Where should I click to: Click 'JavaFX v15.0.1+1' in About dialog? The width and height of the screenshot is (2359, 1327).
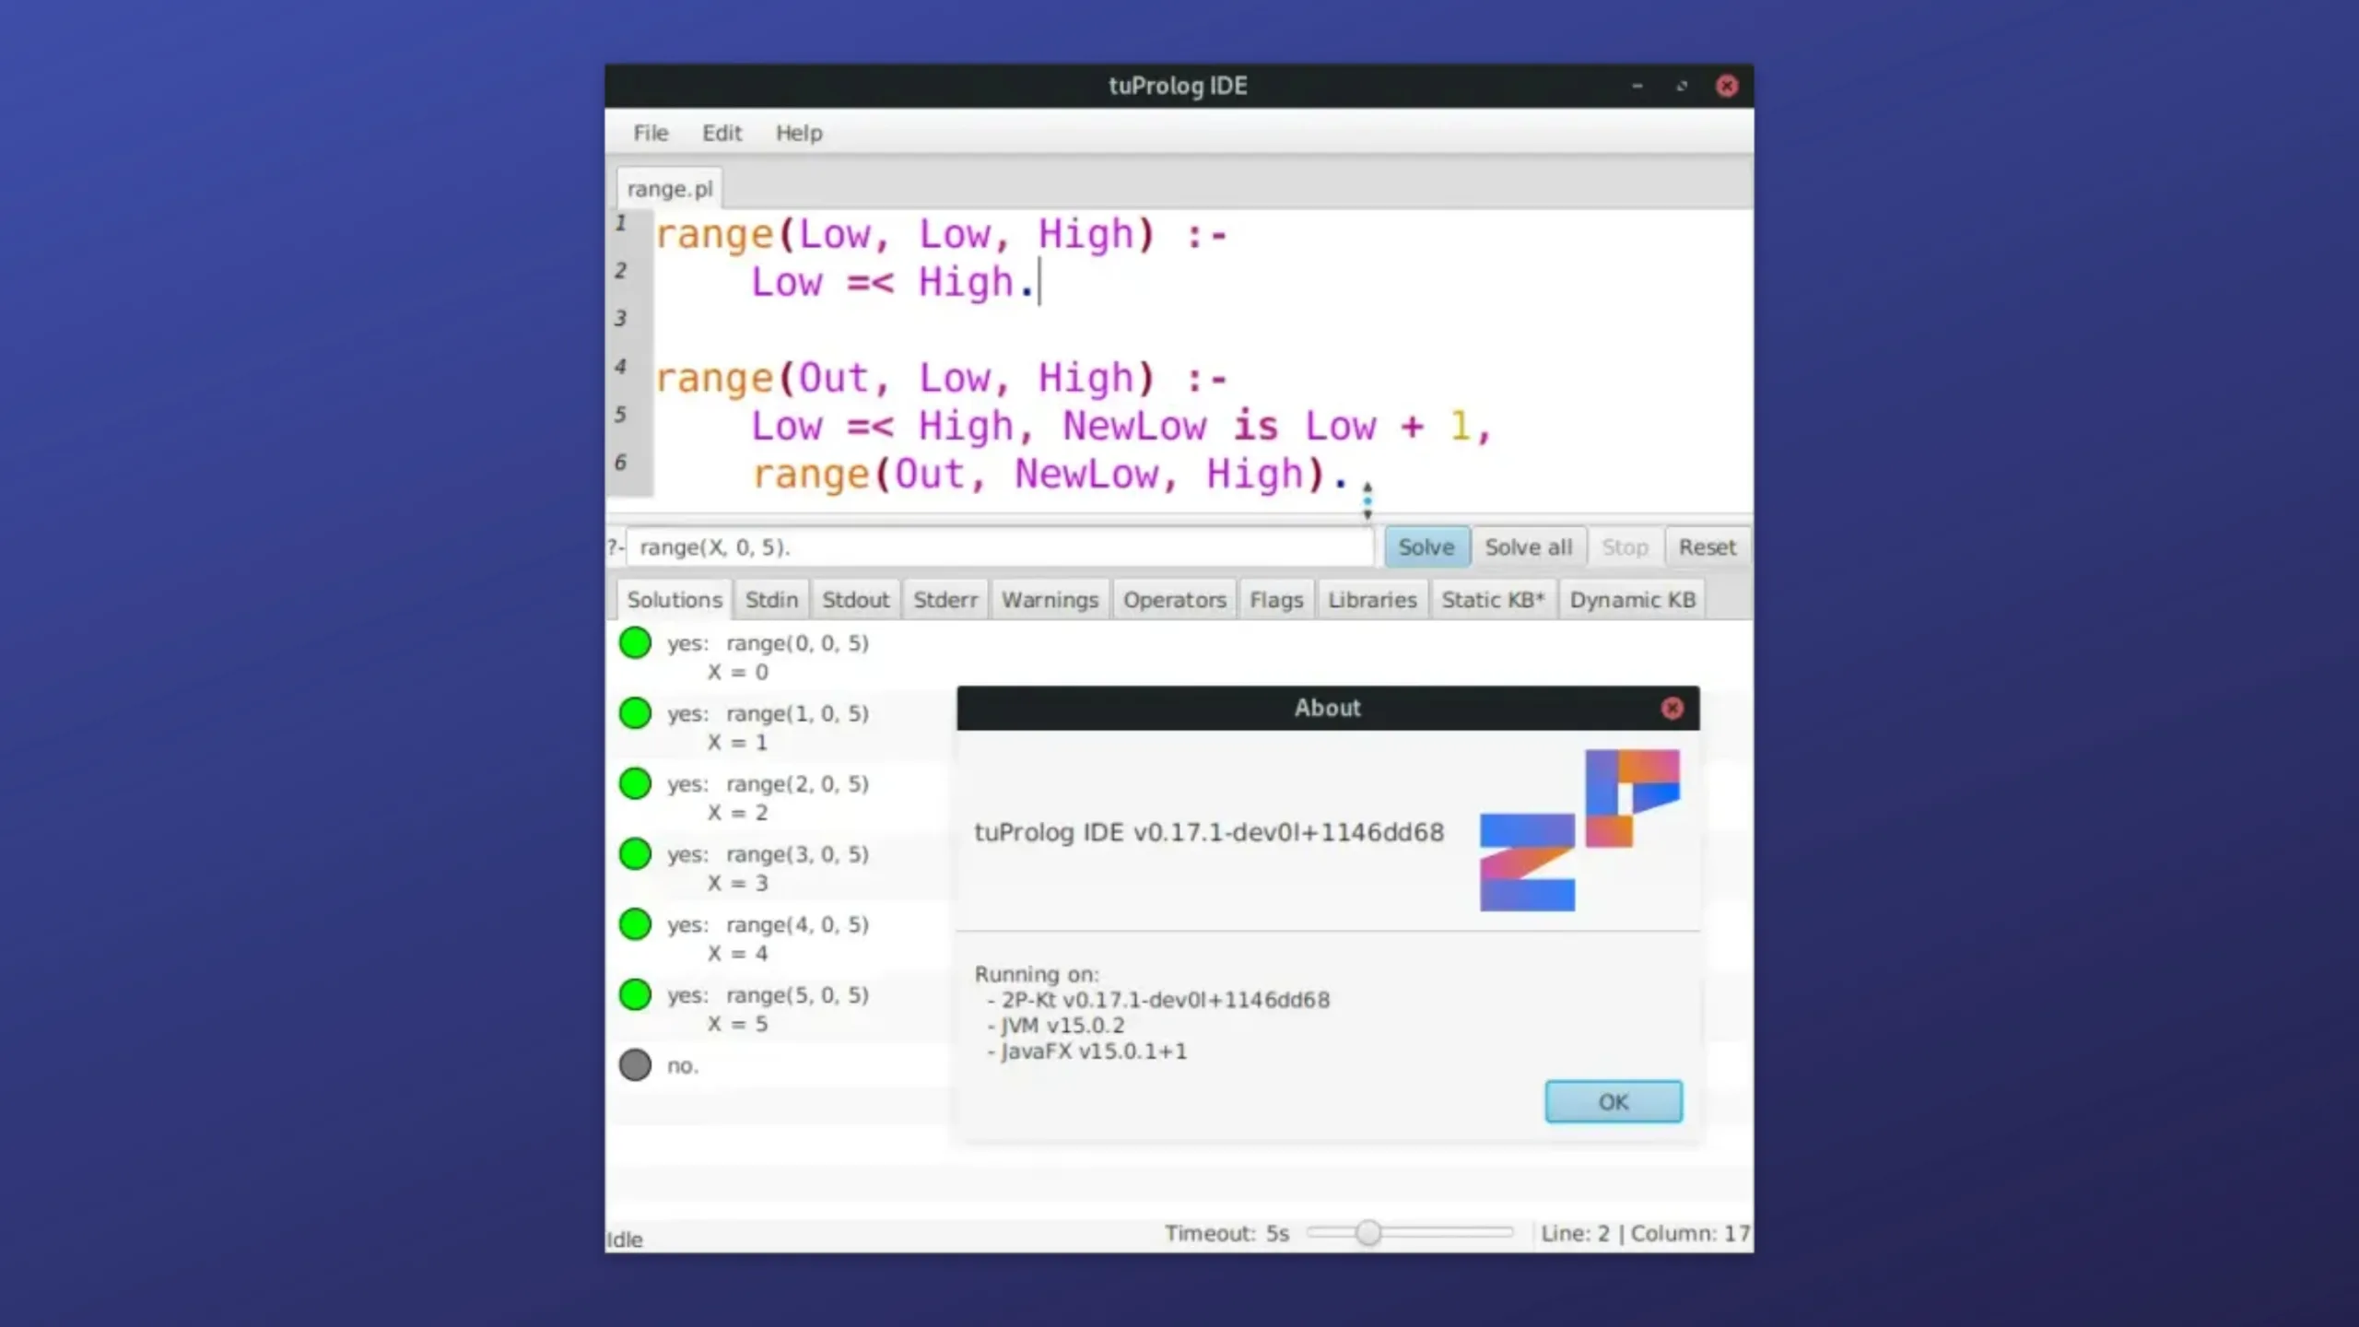tap(1094, 1051)
